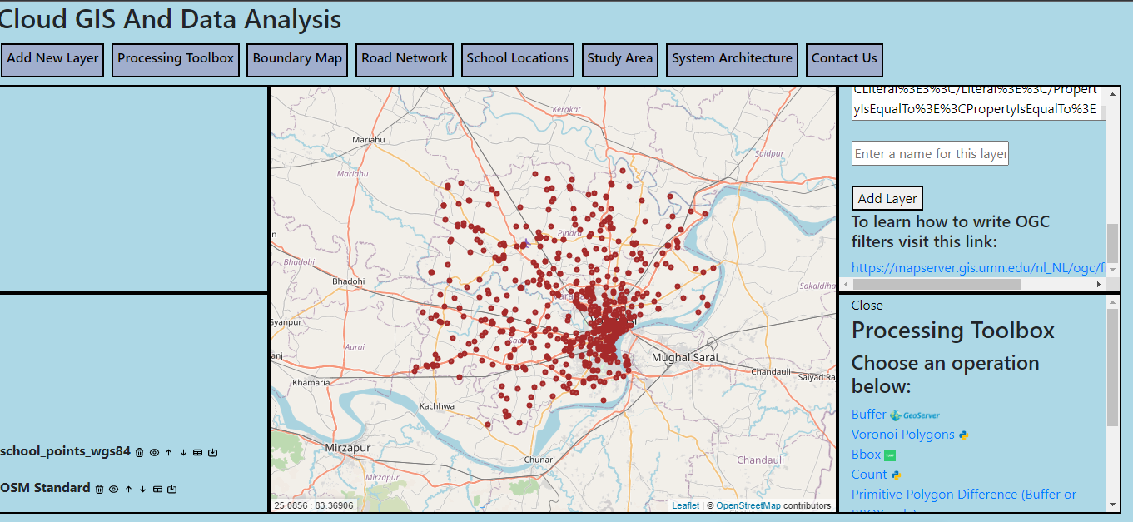Viewport: 1133px width, 522px height.
Task: Delete the school_points_wgs84 layer via trash icon
Action: point(140,453)
